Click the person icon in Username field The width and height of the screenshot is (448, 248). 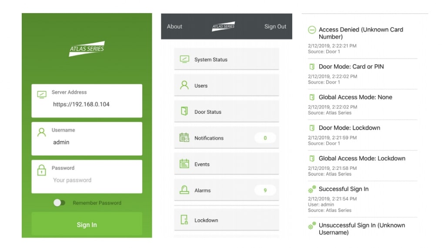tap(42, 132)
